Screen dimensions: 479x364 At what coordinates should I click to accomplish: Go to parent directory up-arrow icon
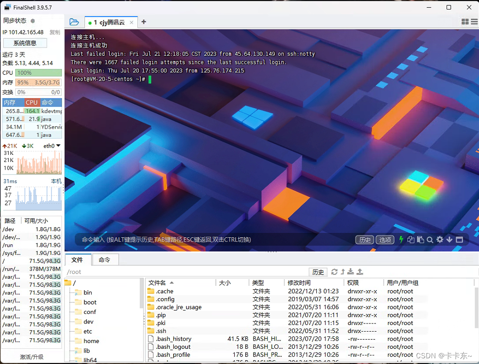pyautogui.click(x=343, y=272)
